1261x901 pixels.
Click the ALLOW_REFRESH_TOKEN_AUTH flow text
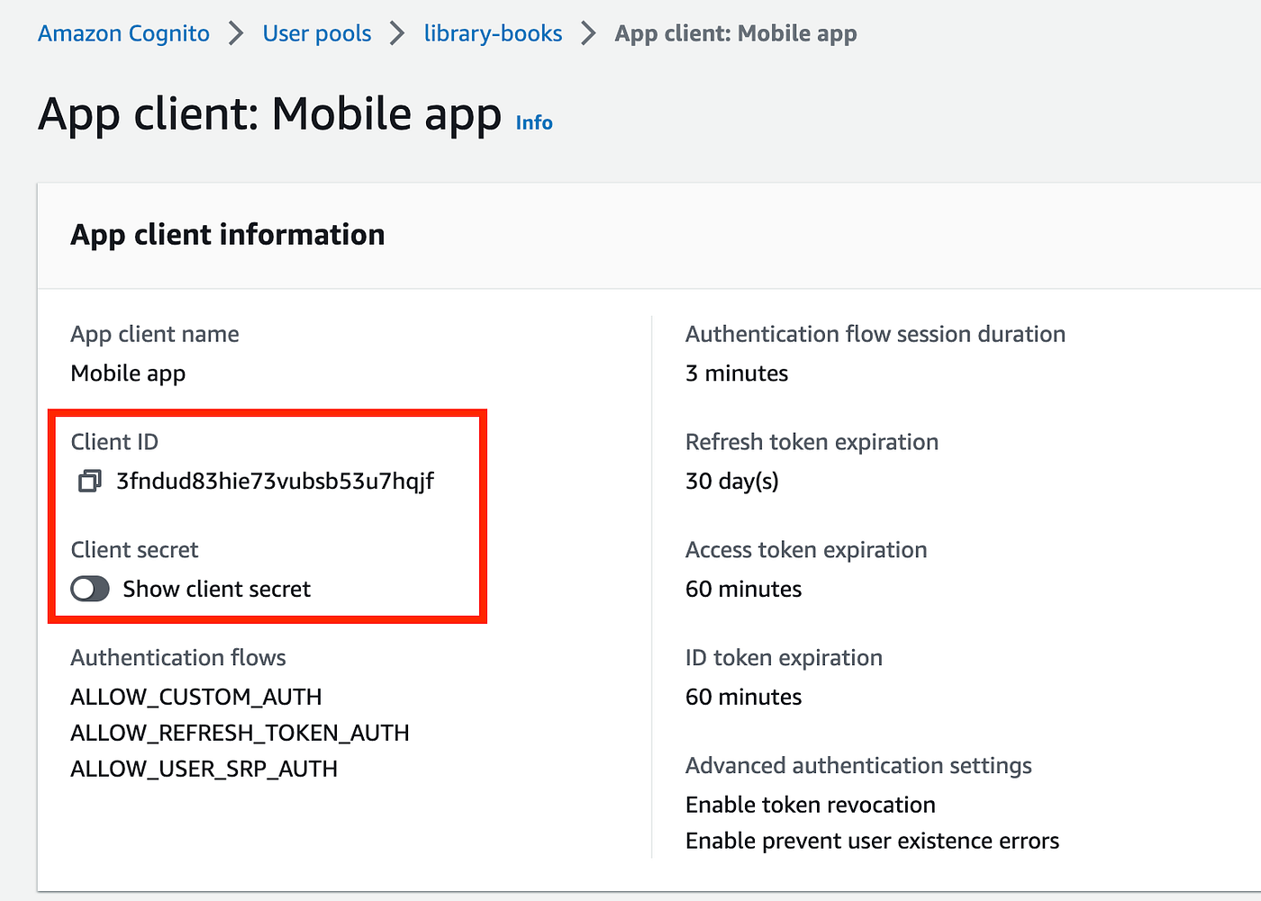(240, 733)
